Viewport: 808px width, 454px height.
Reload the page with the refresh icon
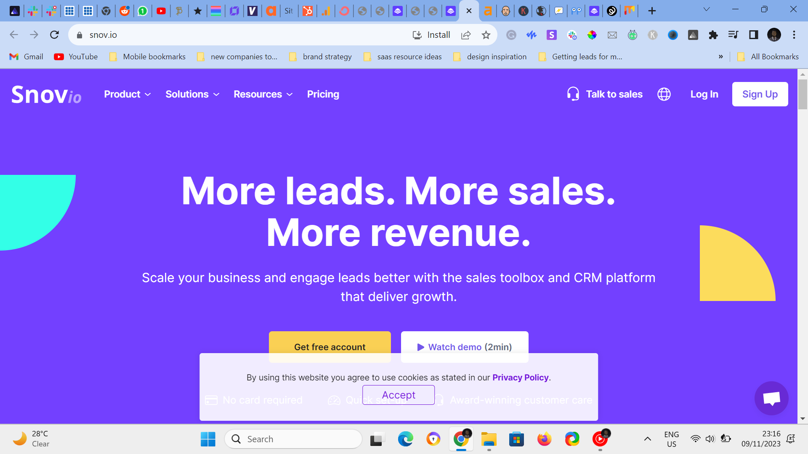(54, 35)
